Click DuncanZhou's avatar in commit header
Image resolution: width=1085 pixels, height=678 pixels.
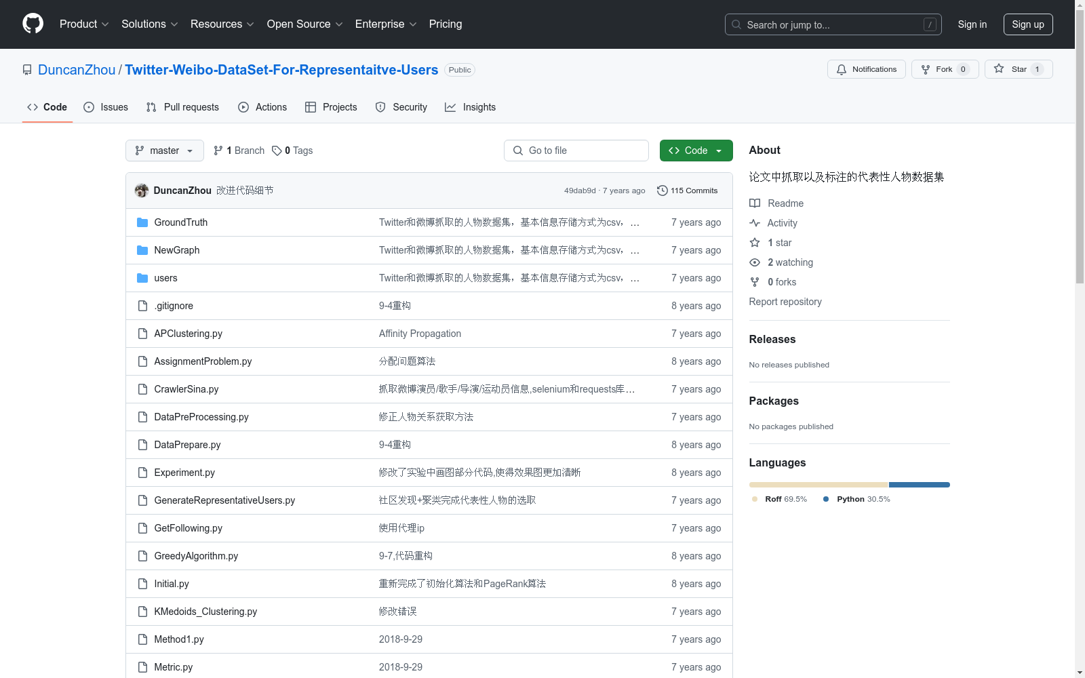(142, 191)
